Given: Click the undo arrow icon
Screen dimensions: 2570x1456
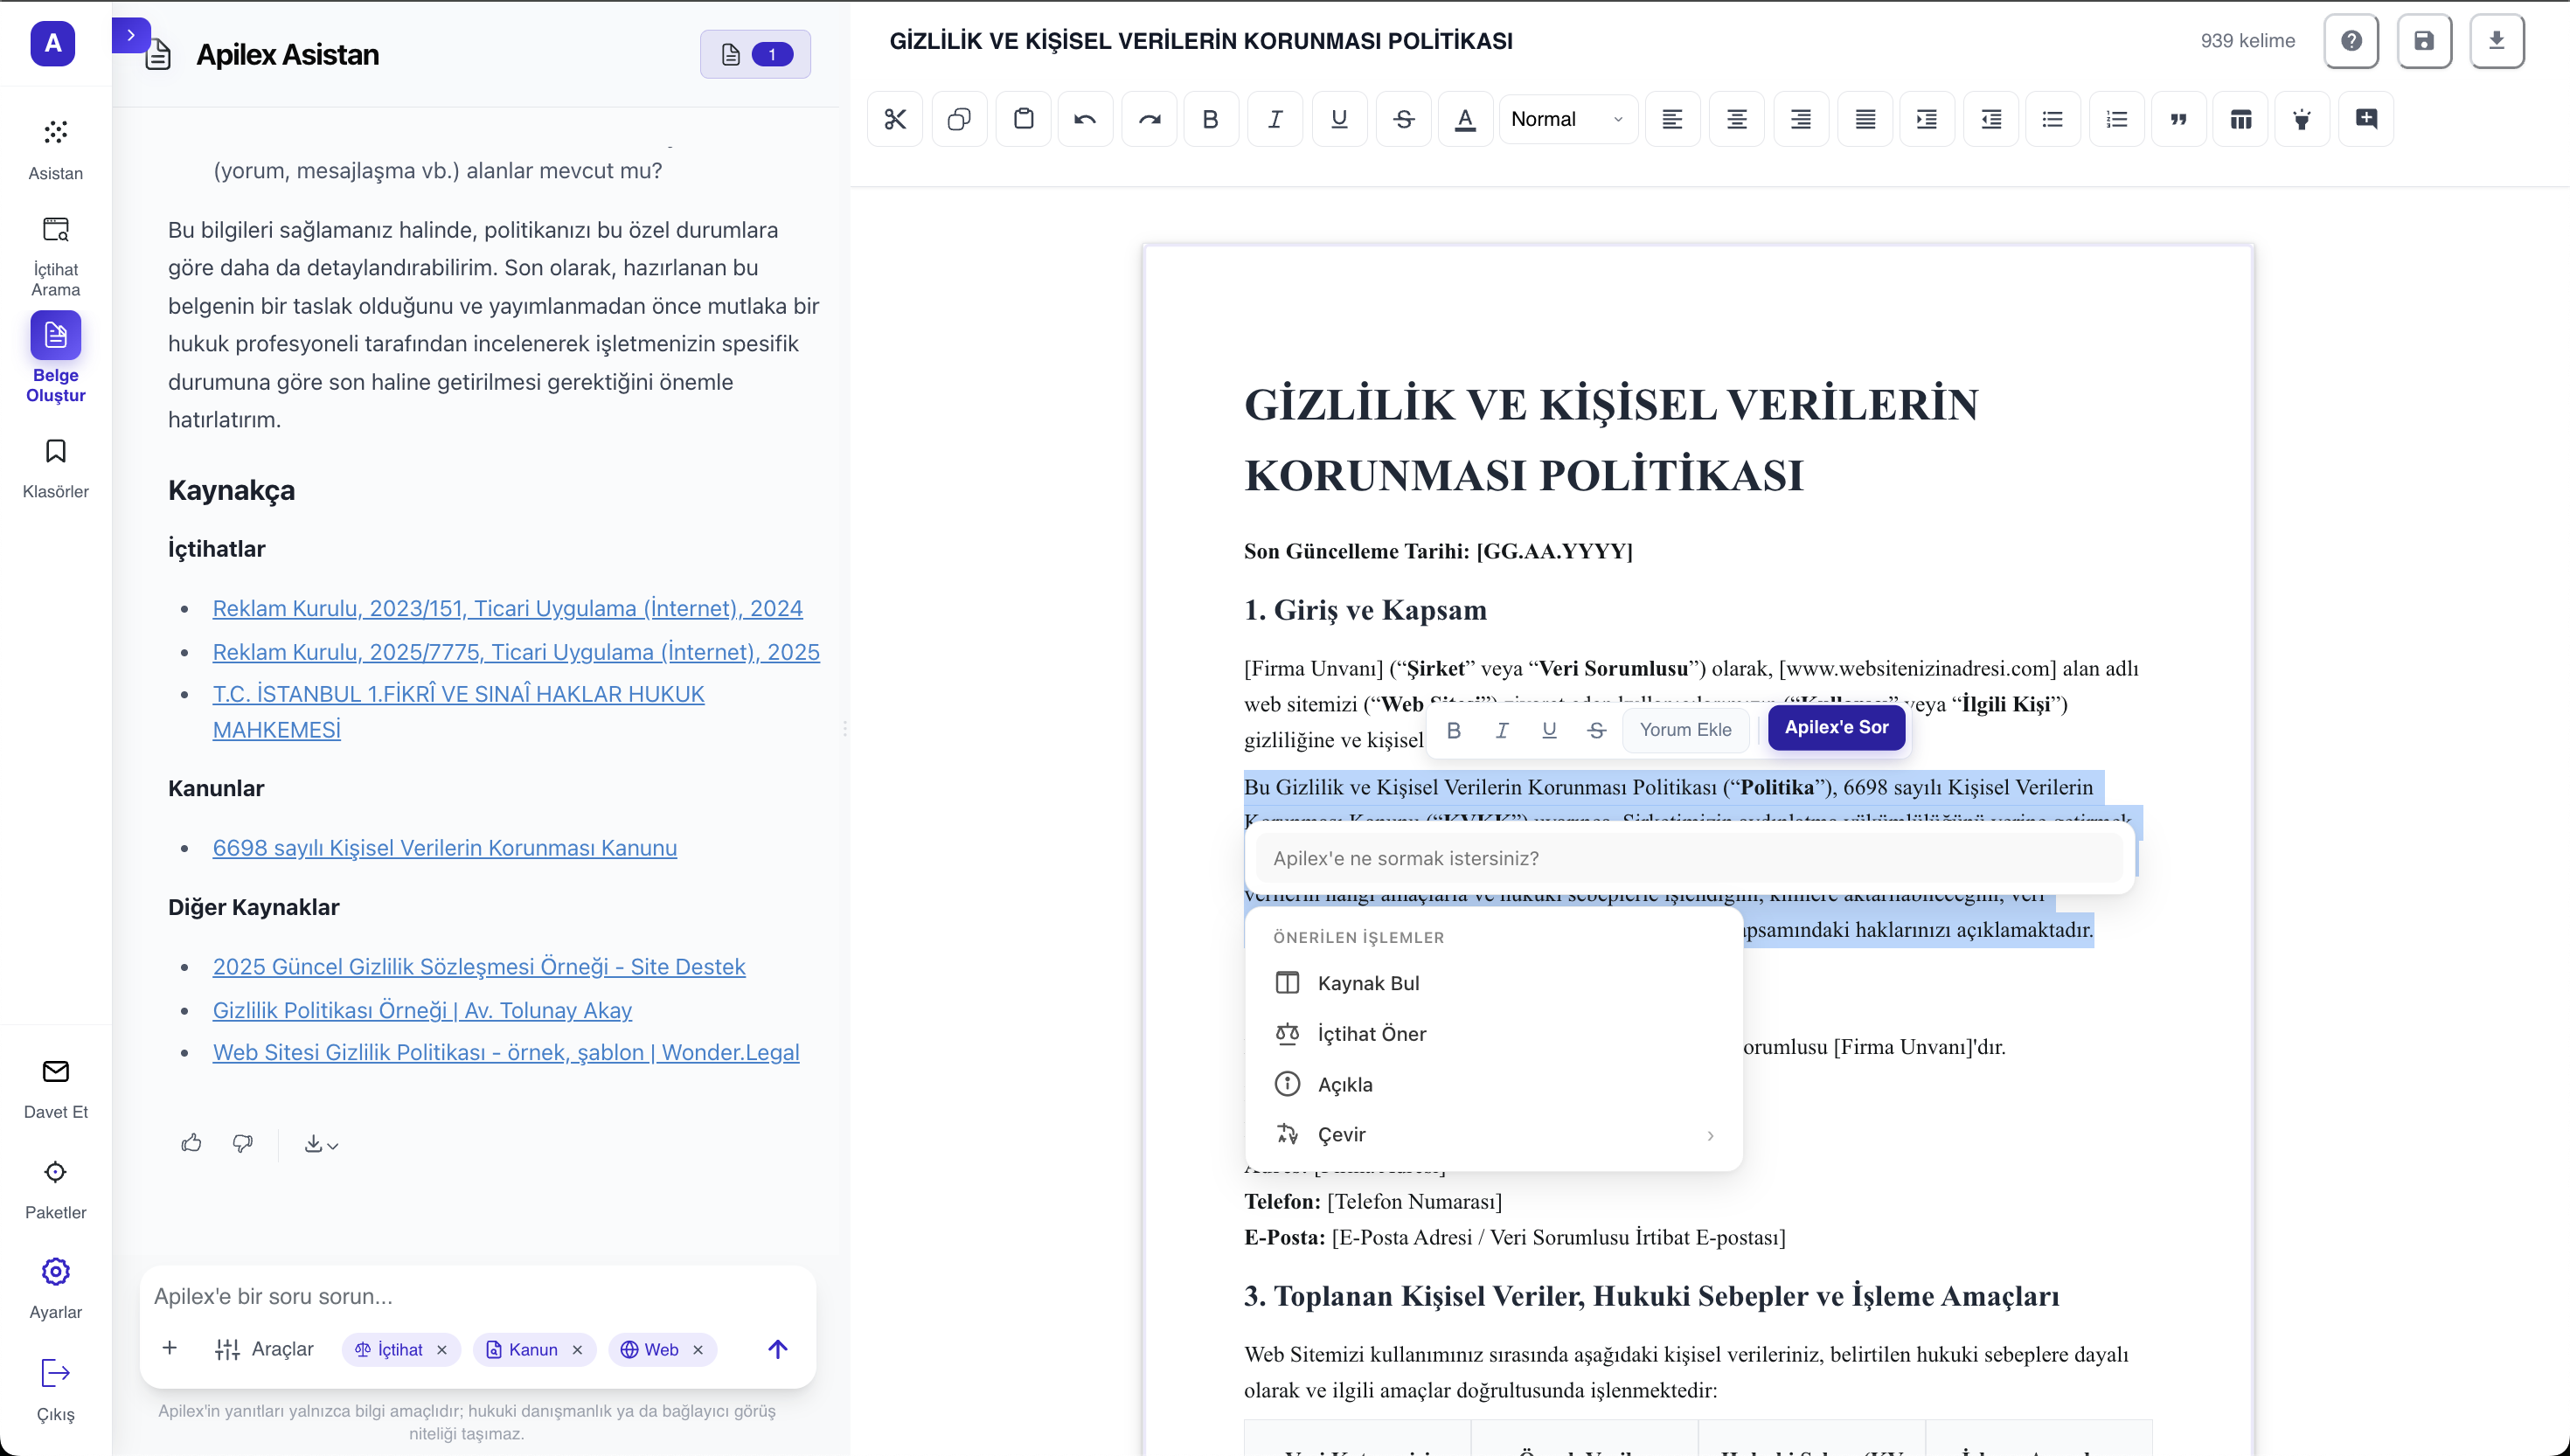Looking at the screenshot, I should coord(1085,119).
